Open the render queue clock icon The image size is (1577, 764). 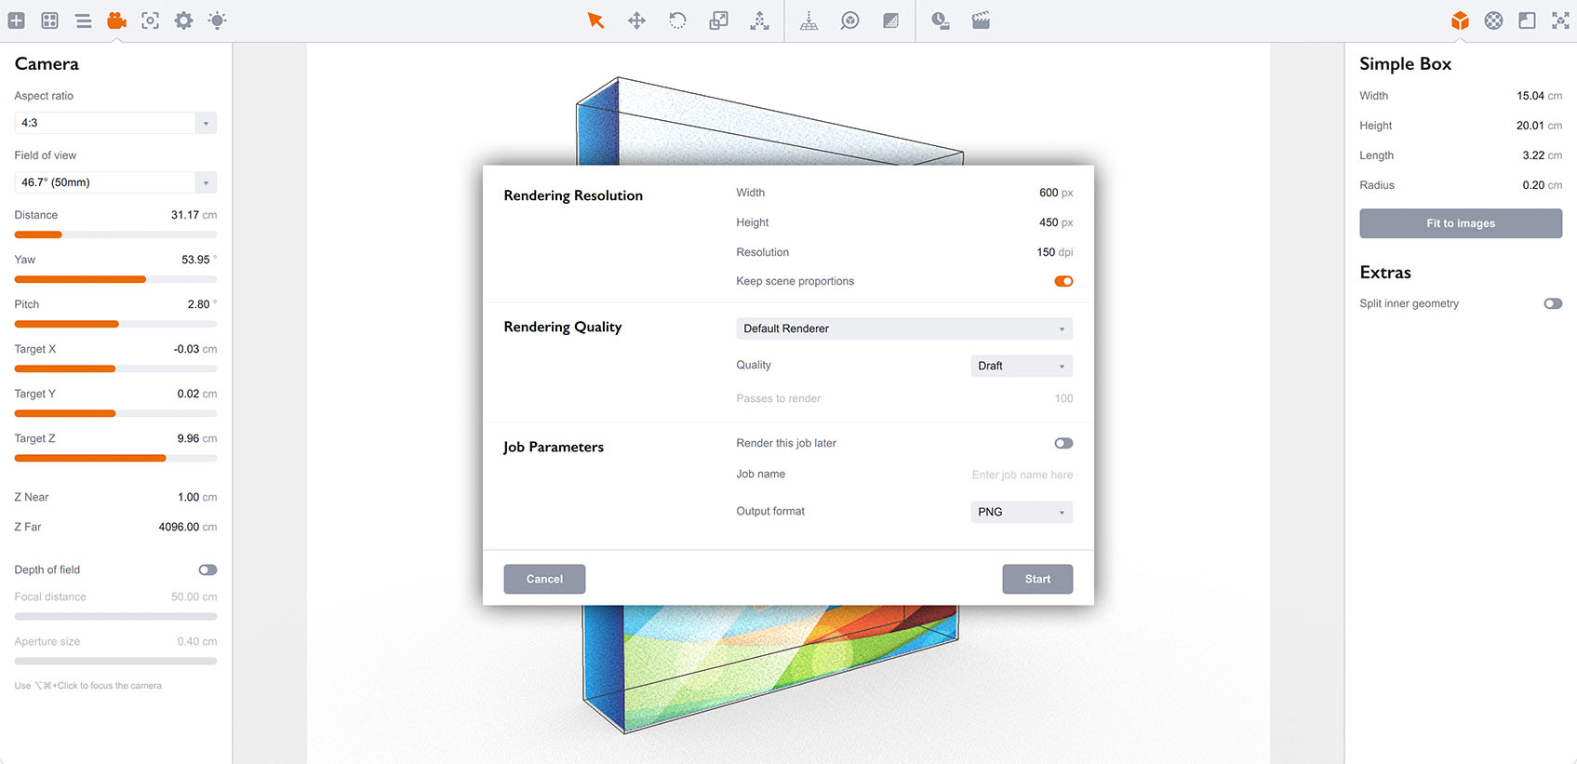(x=941, y=20)
